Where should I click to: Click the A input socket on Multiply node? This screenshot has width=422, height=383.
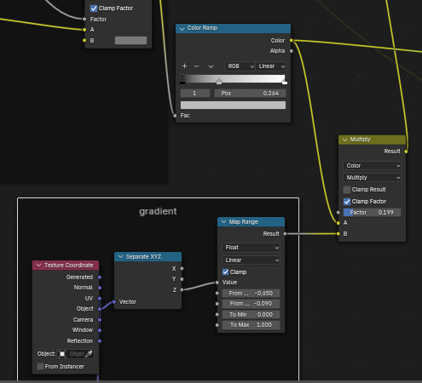click(x=338, y=223)
